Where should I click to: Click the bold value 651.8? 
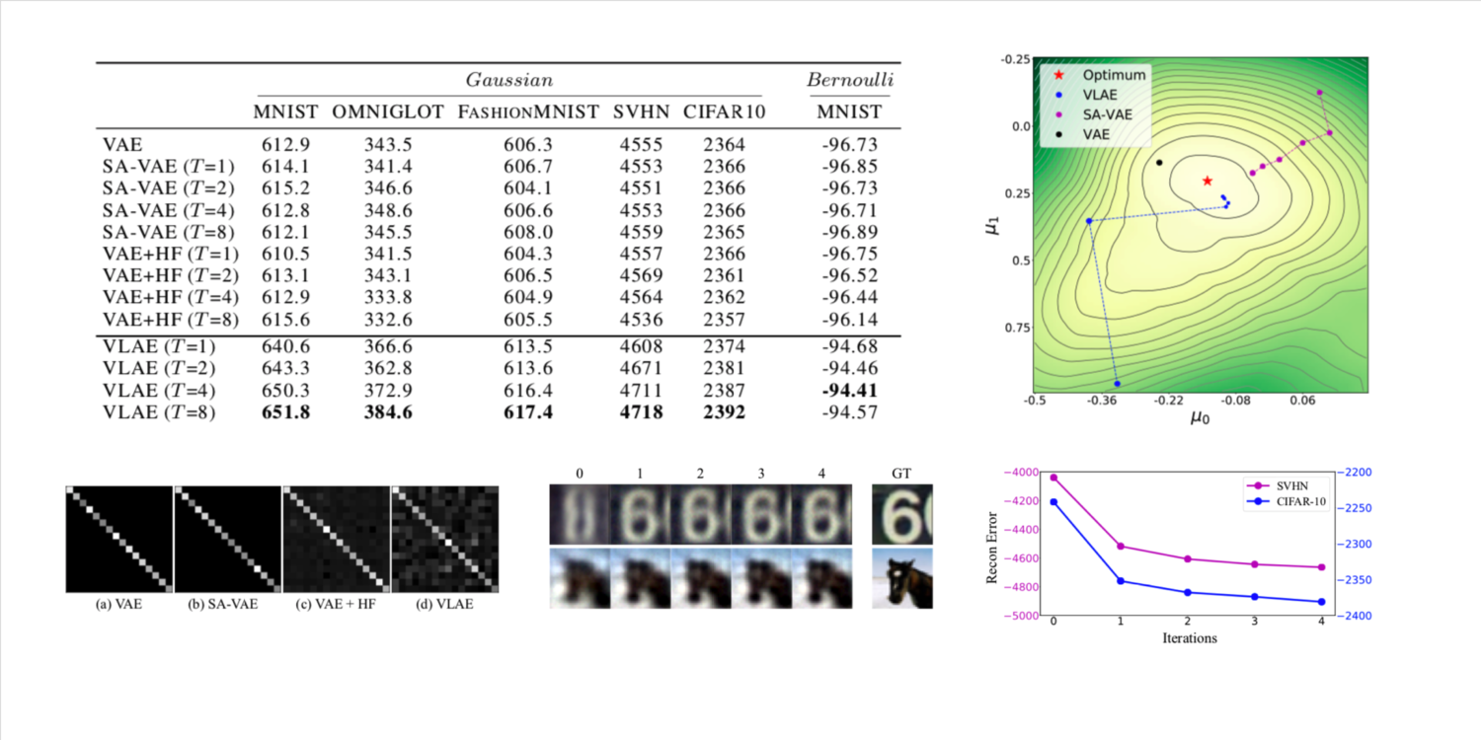click(285, 412)
